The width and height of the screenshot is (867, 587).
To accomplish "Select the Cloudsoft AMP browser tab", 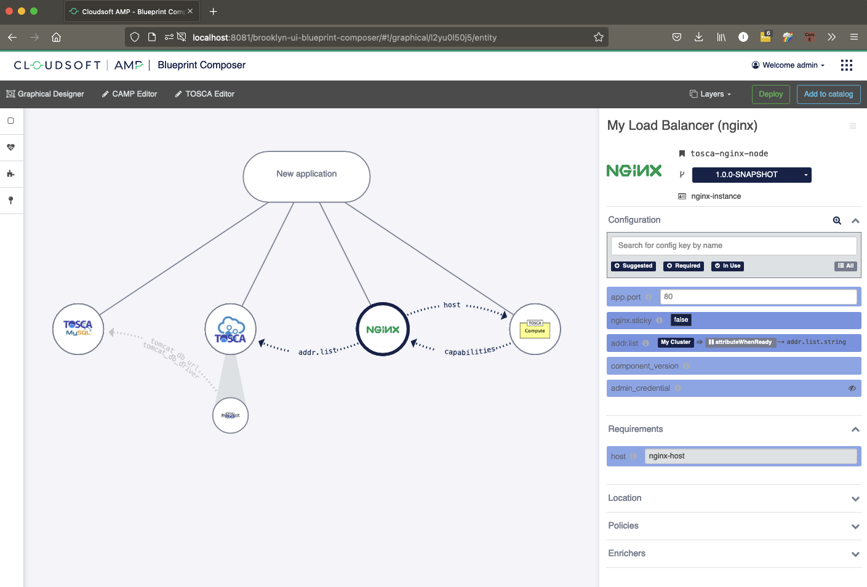I will point(132,12).
